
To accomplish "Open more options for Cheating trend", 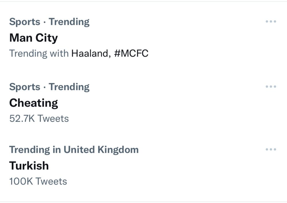I will [271, 87].
